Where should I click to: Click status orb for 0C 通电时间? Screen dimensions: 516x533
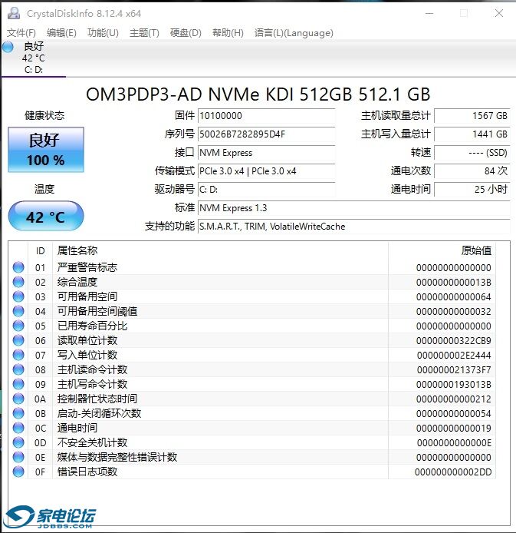point(18,429)
